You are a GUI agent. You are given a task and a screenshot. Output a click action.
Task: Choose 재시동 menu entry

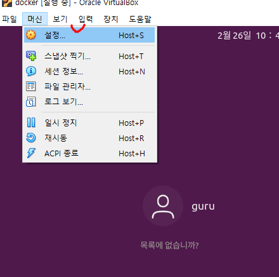(x=89, y=138)
